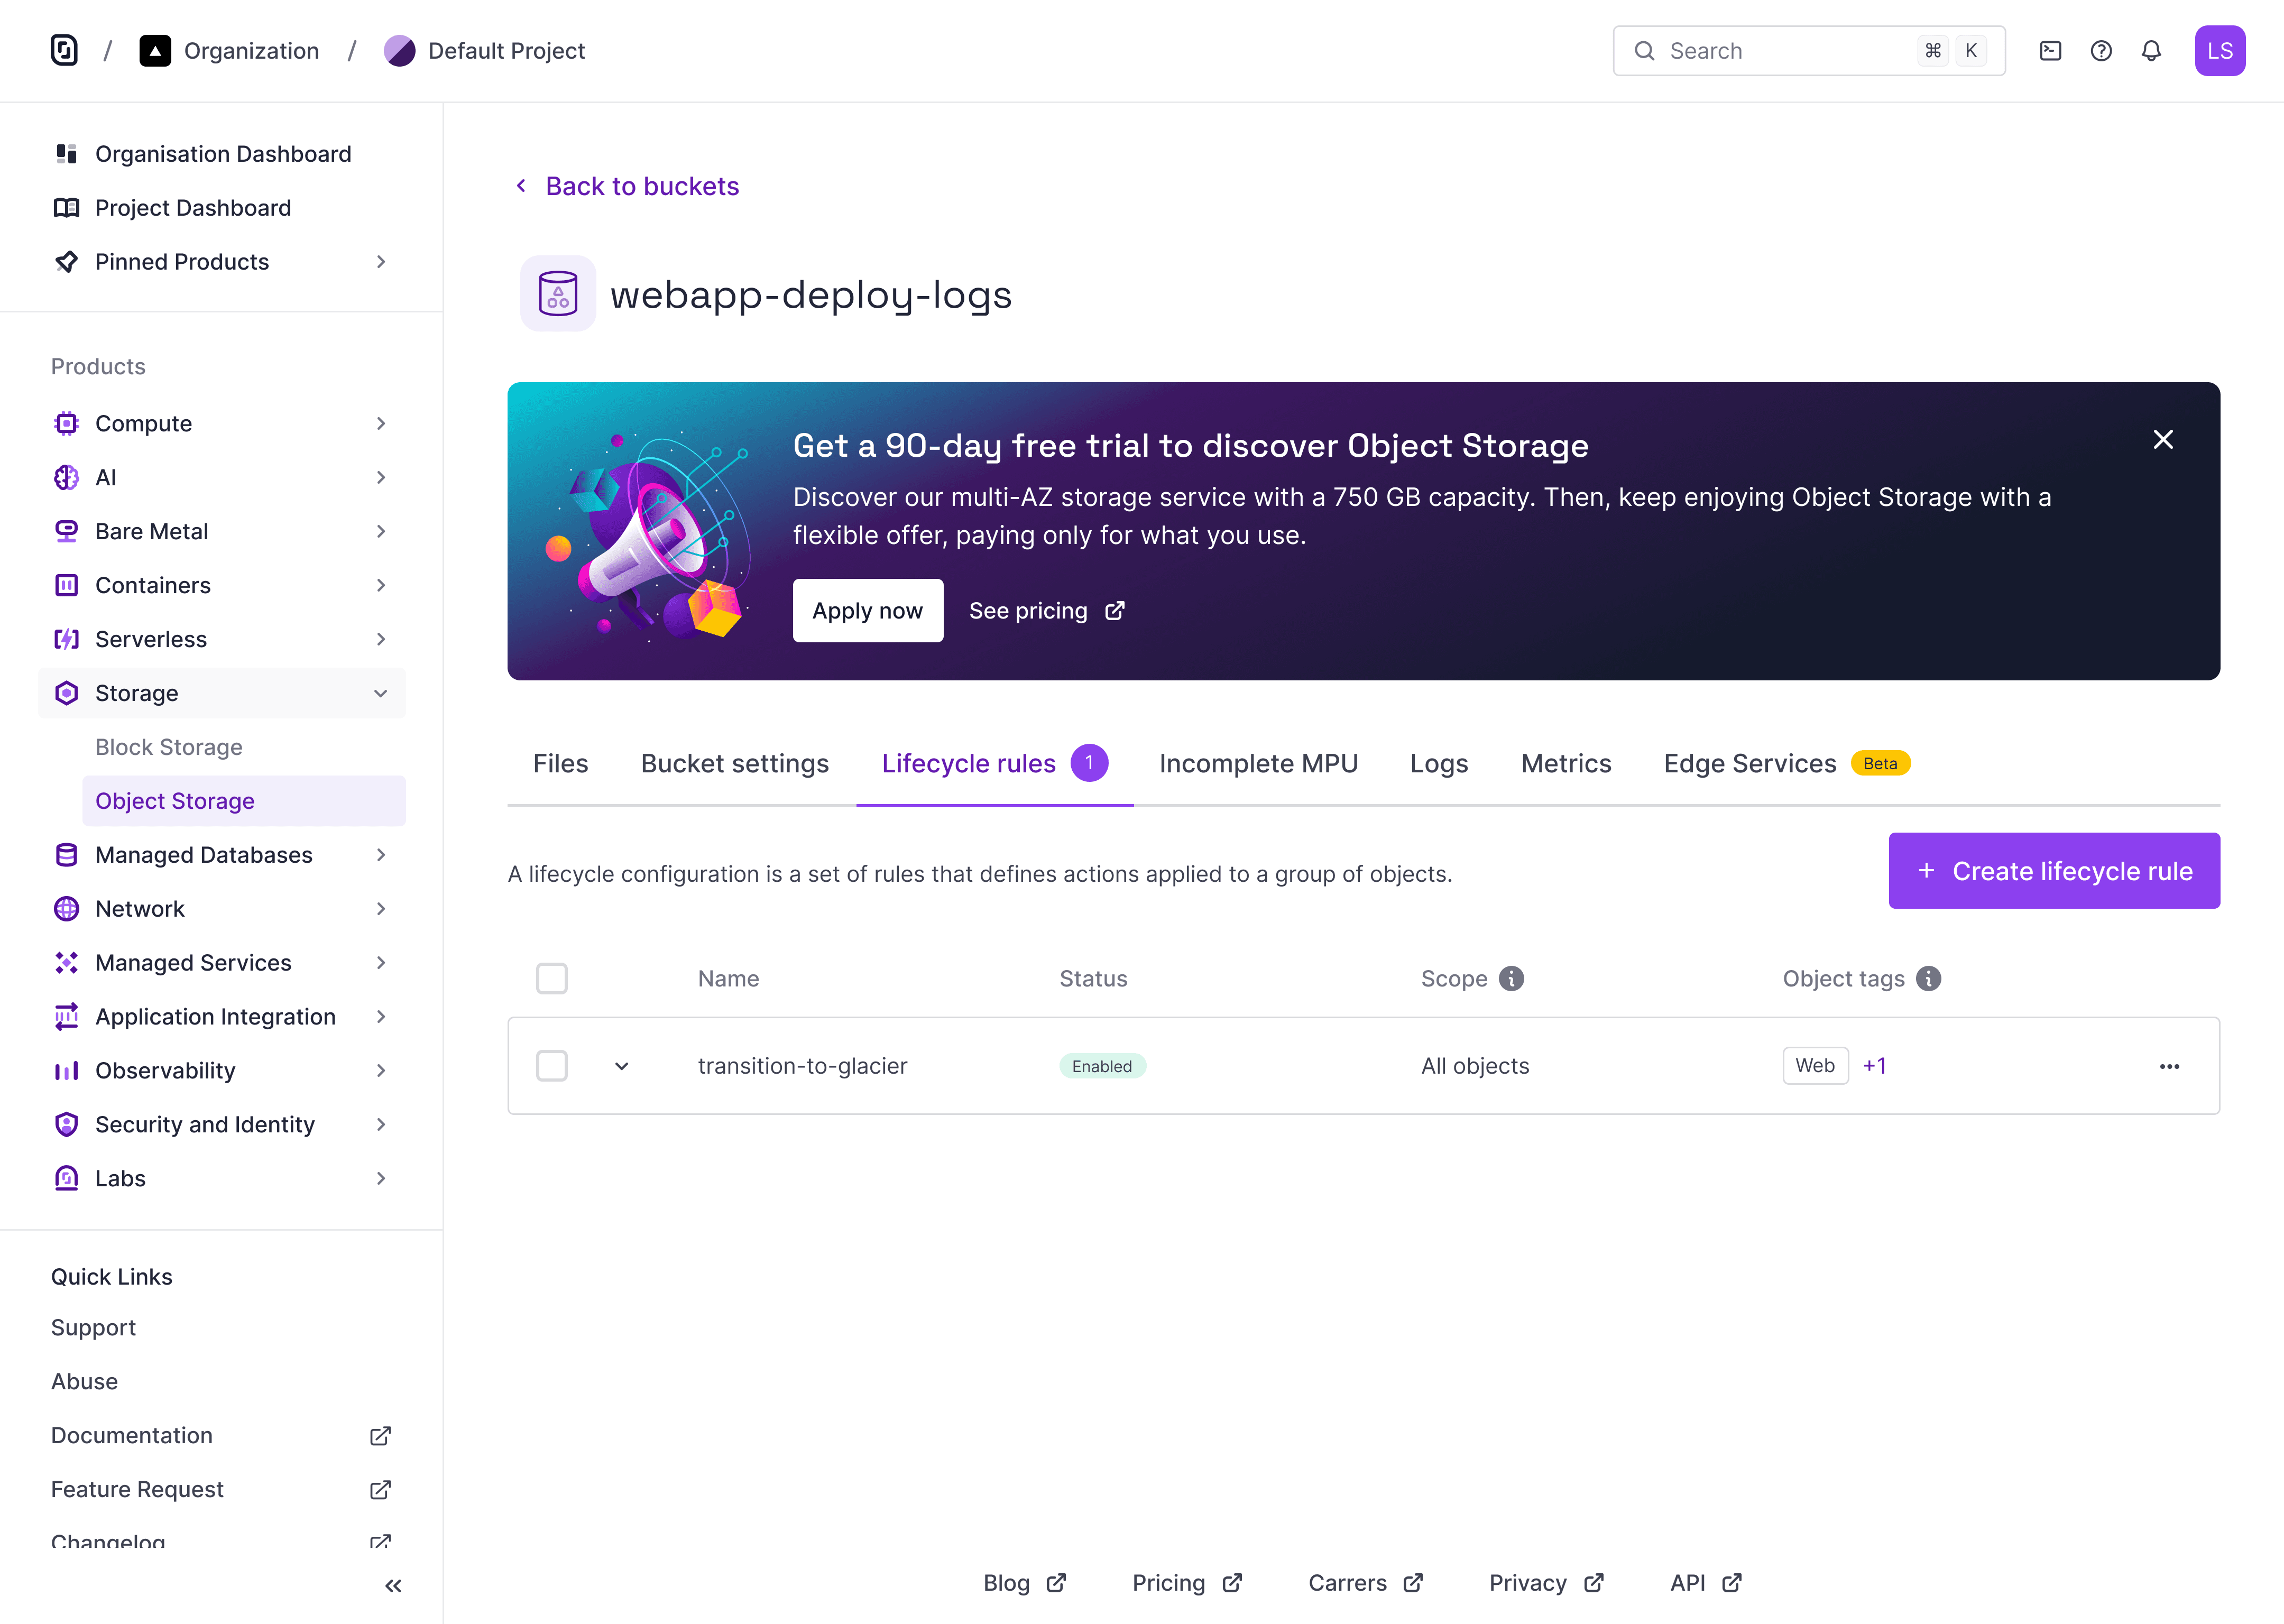2284x1624 pixels.
Task: Expand the transition-to-glacier rule details
Action: (x=621, y=1066)
